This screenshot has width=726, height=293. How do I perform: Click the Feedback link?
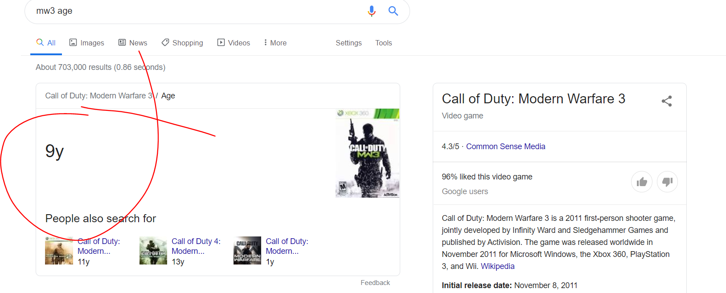[375, 283]
